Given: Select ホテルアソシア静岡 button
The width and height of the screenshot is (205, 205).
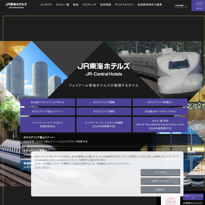Looking at the screenshot, I should pos(104,111).
